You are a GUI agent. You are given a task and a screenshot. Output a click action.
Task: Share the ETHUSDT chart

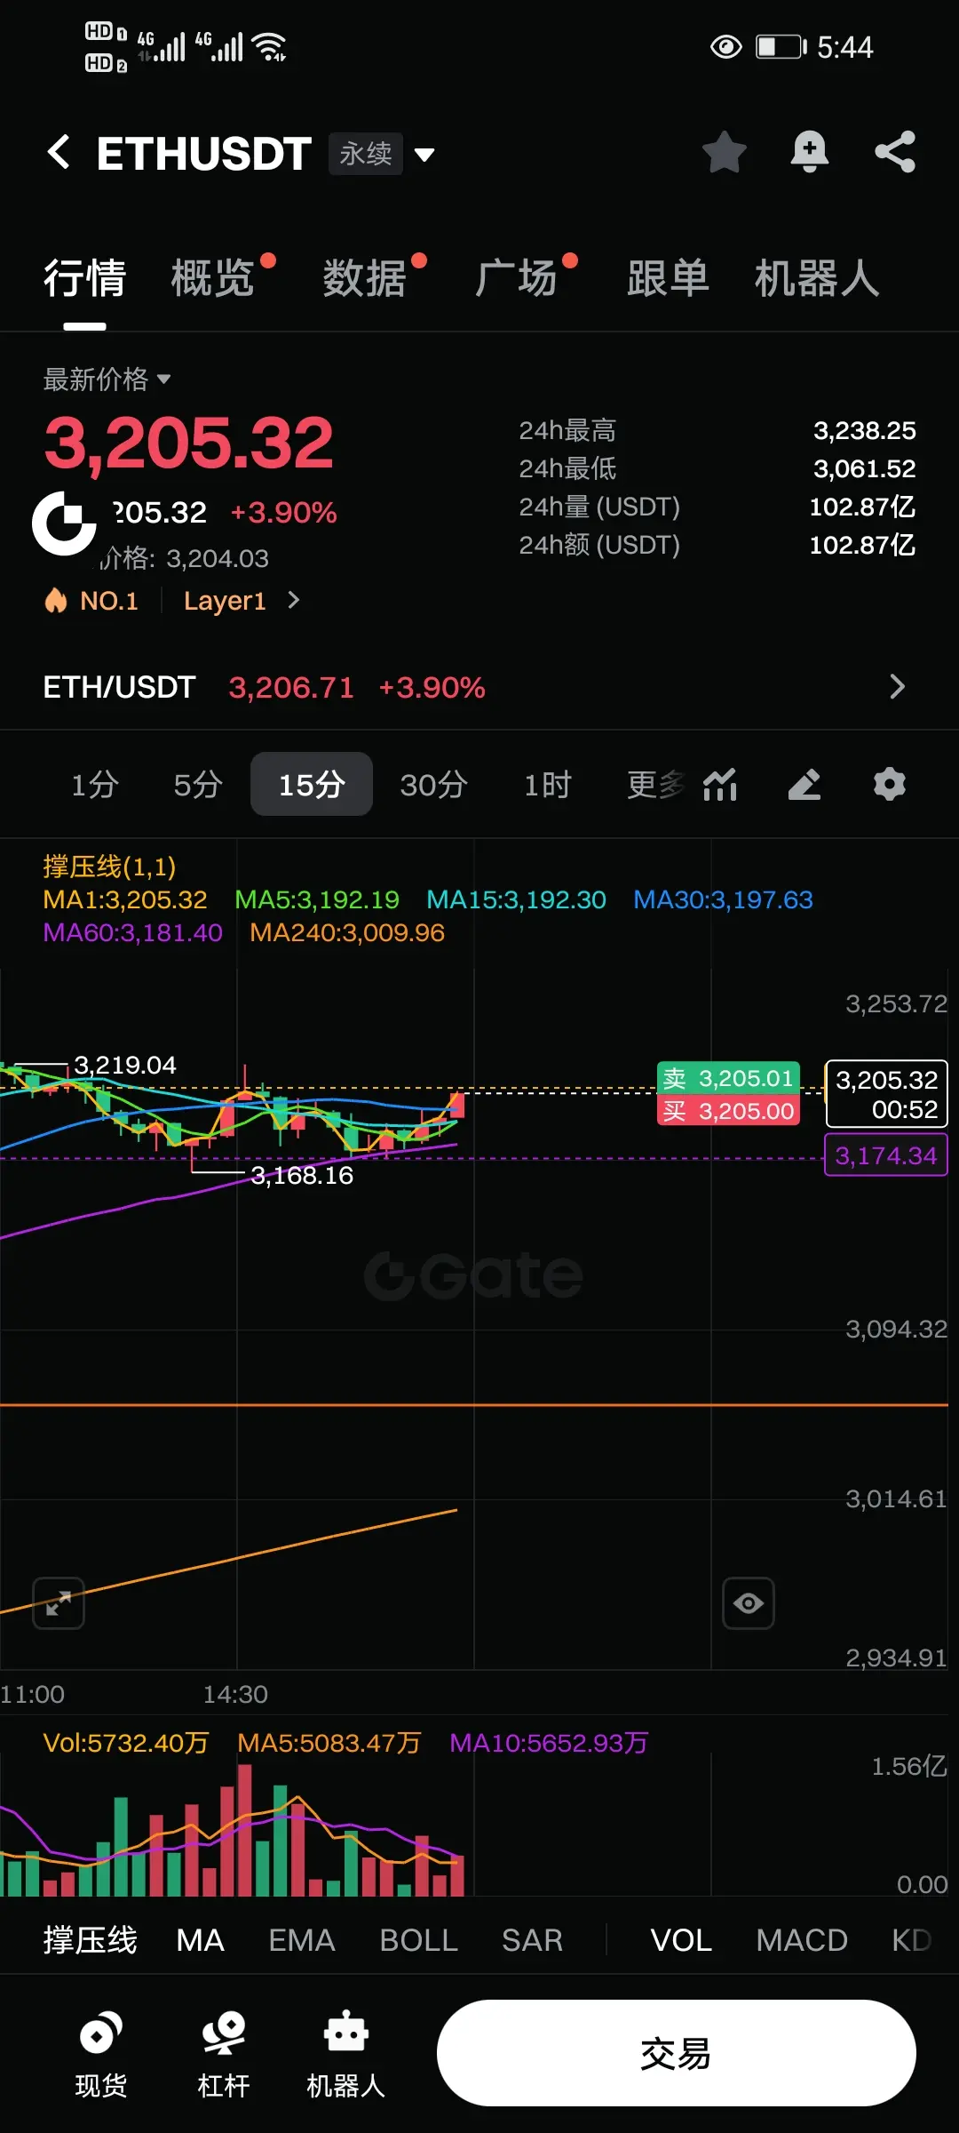pos(895,152)
